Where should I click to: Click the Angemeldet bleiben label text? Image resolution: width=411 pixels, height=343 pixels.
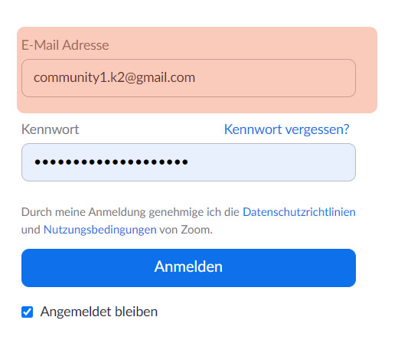(x=99, y=312)
